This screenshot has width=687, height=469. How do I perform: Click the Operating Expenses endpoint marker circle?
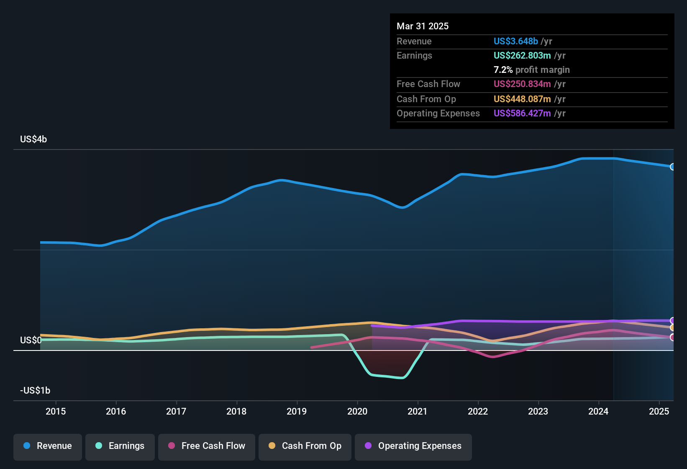(673, 320)
